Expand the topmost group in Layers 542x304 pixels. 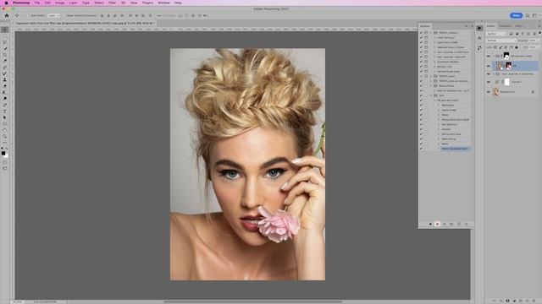(494, 56)
